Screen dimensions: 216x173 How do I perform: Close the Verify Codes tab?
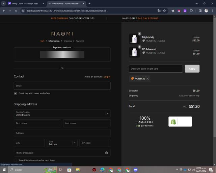click(43, 4)
